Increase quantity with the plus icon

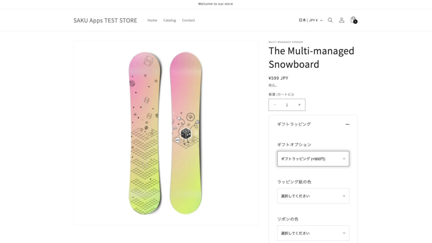(299, 105)
